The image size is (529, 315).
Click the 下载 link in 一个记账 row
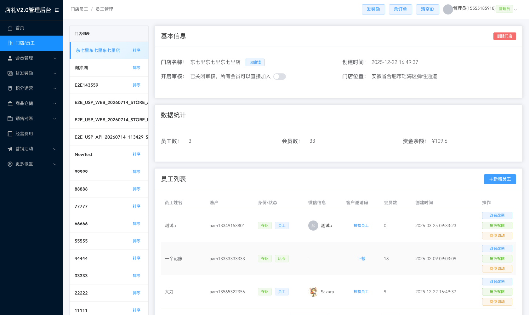coord(361,259)
